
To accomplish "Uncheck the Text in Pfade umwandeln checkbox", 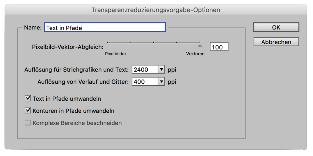I will (x=28, y=98).
